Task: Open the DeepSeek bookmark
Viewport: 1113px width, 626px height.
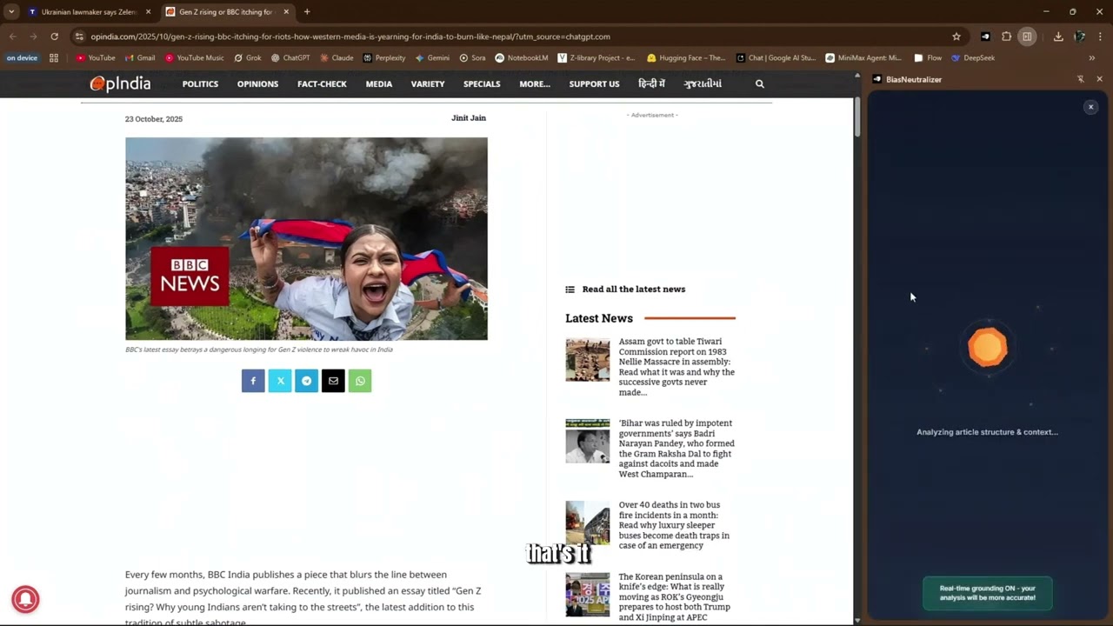Action: point(973,58)
